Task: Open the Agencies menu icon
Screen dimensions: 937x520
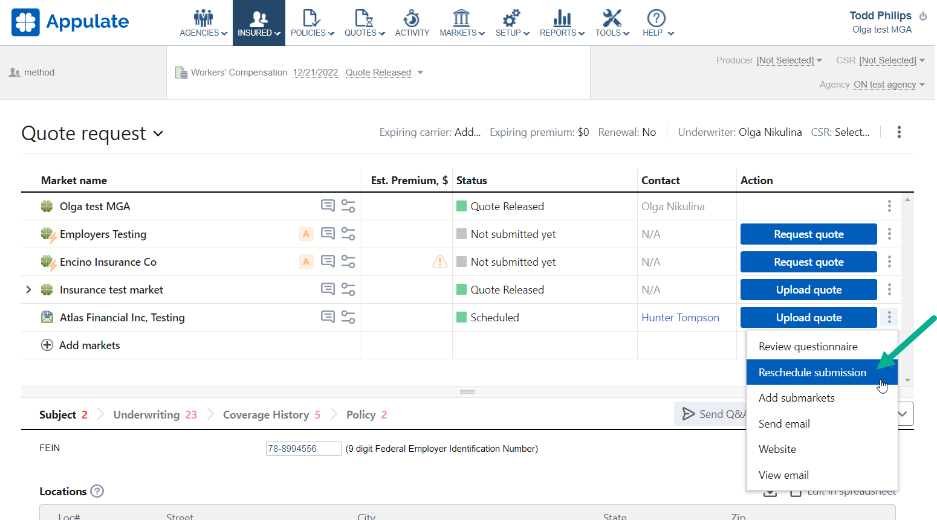Action: point(203,18)
